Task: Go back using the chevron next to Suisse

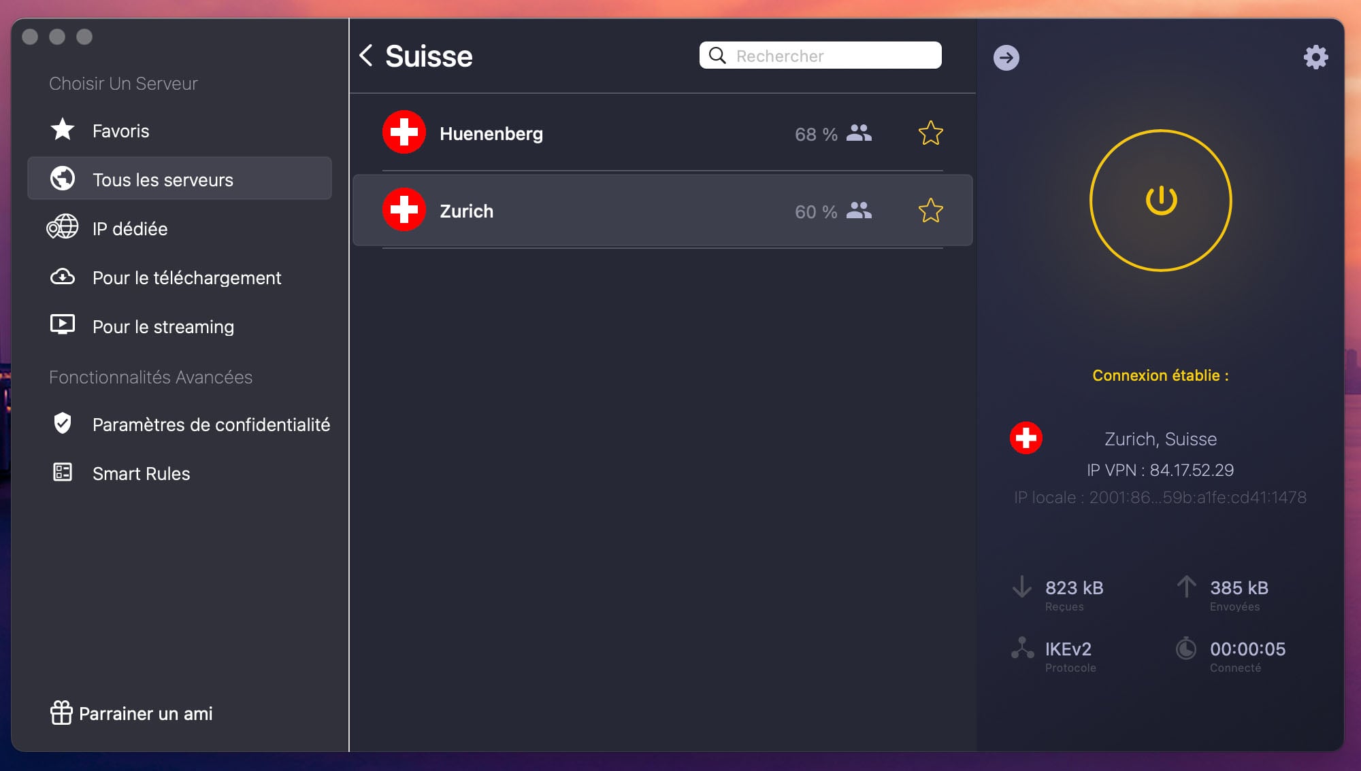Action: click(x=367, y=56)
